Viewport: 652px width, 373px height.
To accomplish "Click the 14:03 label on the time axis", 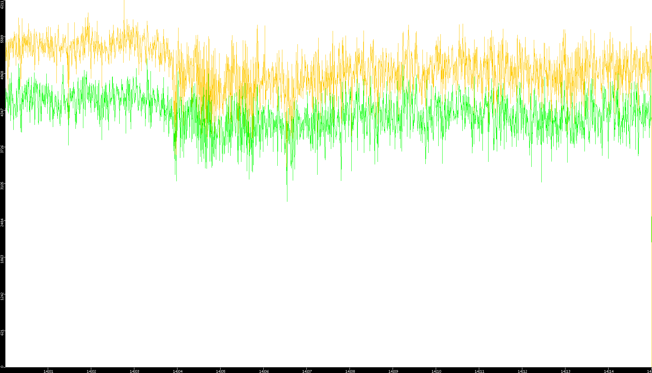I will (134, 371).
